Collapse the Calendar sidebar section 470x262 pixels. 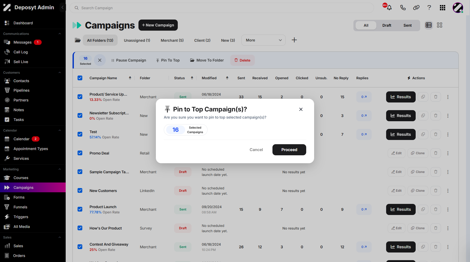coord(60,130)
